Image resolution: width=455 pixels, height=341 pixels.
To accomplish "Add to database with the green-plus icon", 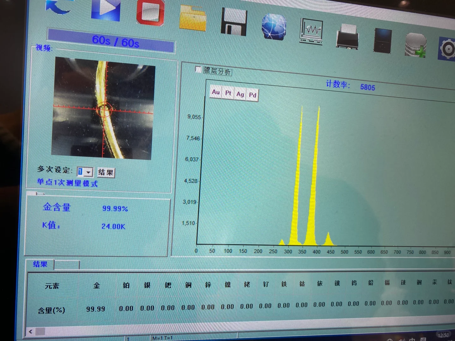I will tap(416, 45).
